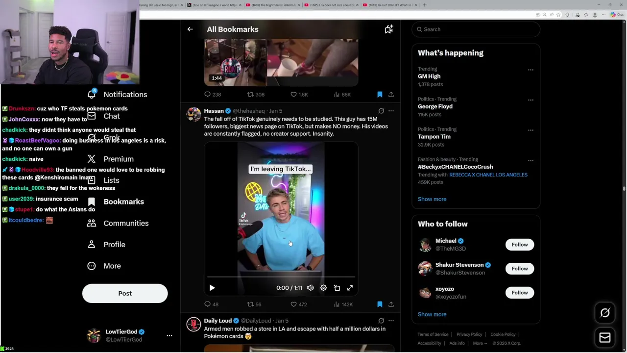Screen dimensions: 627x353
Task: Follow Shakur Stevenson
Action: 520,269
